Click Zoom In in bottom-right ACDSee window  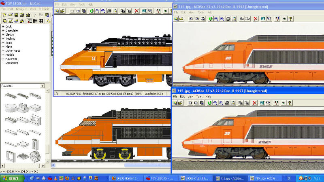pyautogui.click(x=221, y=103)
